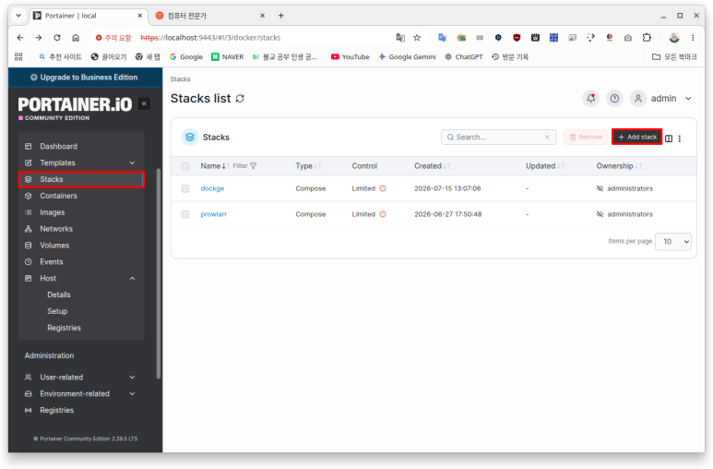
Task: Open Stacks in the sidebar
Action: pos(81,179)
